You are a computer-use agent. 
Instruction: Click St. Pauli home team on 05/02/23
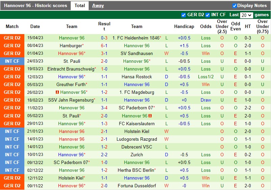(x=71, y=116)
